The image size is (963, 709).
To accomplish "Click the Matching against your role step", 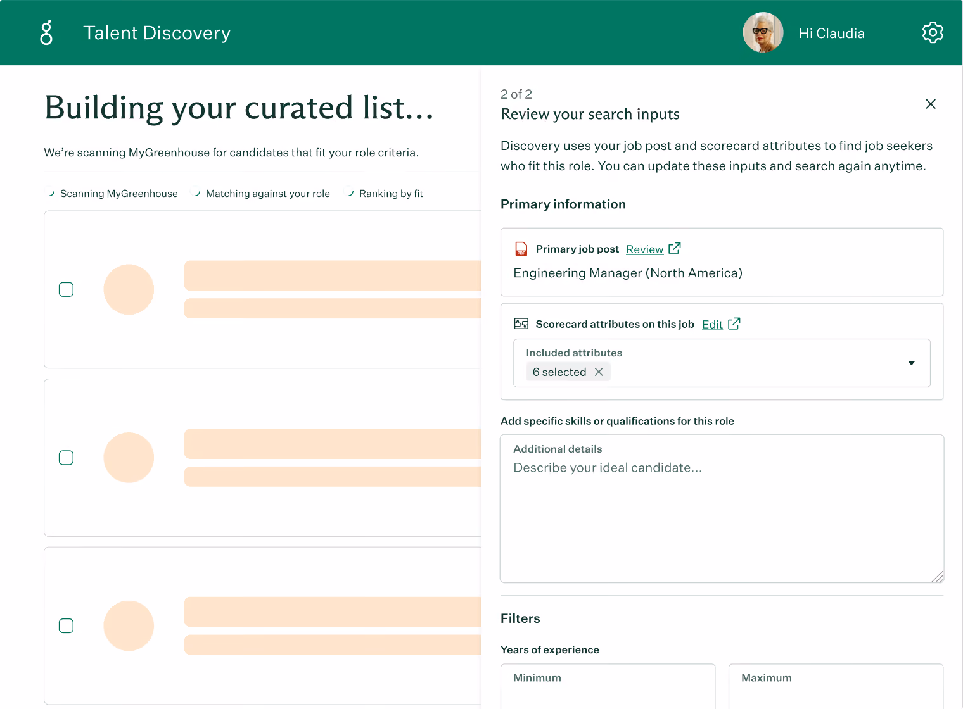I will point(268,194).
